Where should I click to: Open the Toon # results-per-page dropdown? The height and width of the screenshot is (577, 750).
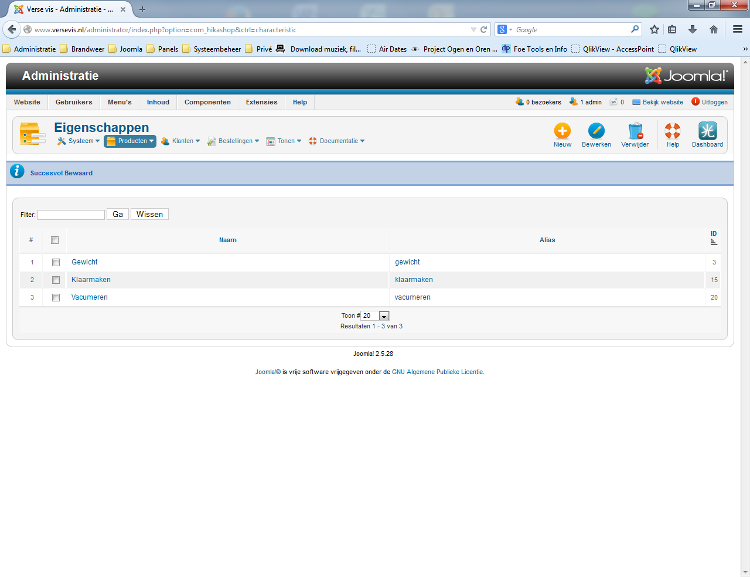(x=375, y=315)
